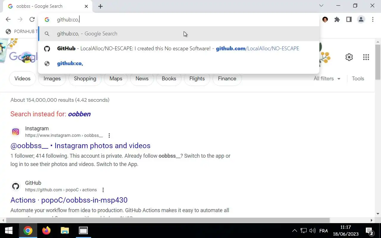Open Chrome's three-dot menu
The width and height of the screenshot is (381, 238).
pyautogui.click(x=373, y=19)
